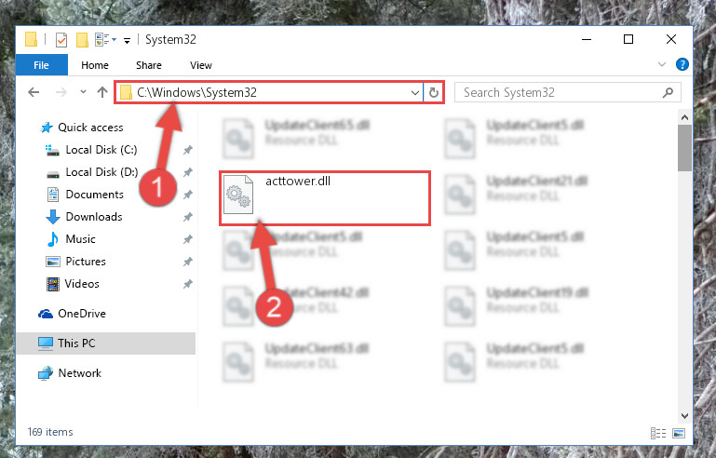Select the acttower.dll file

[x=324, y=198]
